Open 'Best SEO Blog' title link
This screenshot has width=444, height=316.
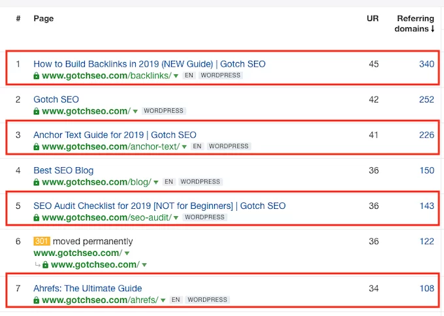(63, 170)
